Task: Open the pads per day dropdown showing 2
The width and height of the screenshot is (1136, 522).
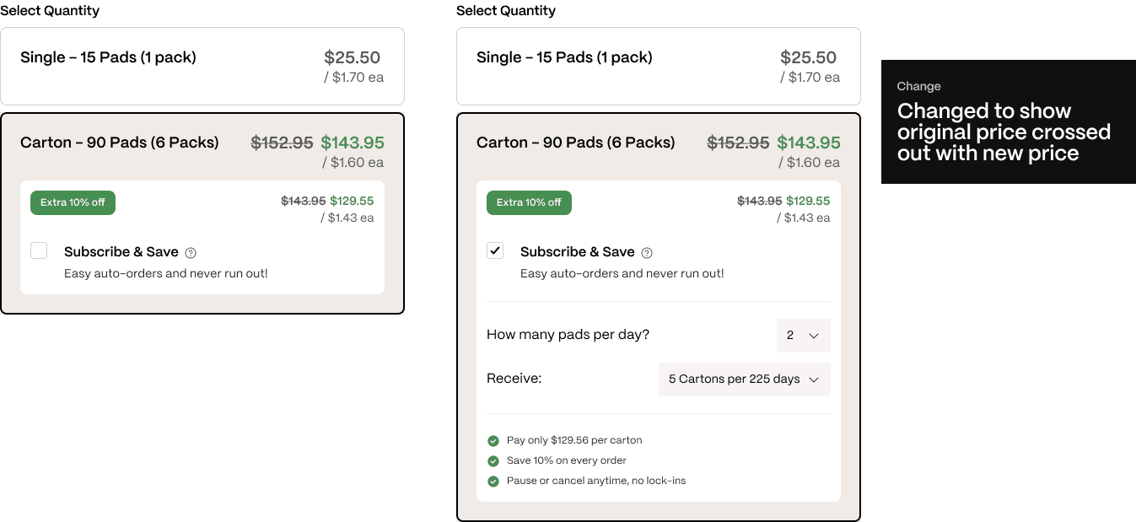Action: [804, 336]
